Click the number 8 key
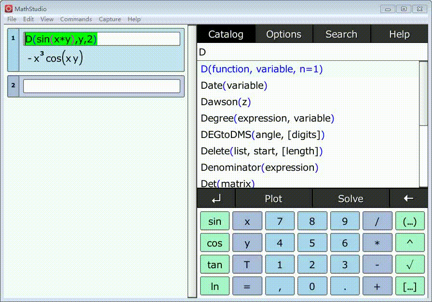 (x=312, y=221)
